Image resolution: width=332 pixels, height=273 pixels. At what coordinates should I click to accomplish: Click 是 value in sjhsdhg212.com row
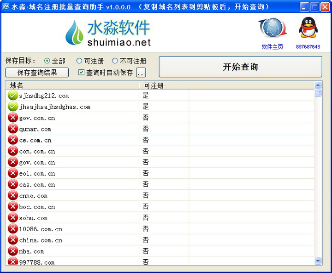(x=146, y=95)
